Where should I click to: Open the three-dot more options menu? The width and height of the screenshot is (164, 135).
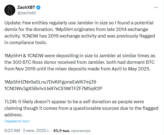(156, 8)
